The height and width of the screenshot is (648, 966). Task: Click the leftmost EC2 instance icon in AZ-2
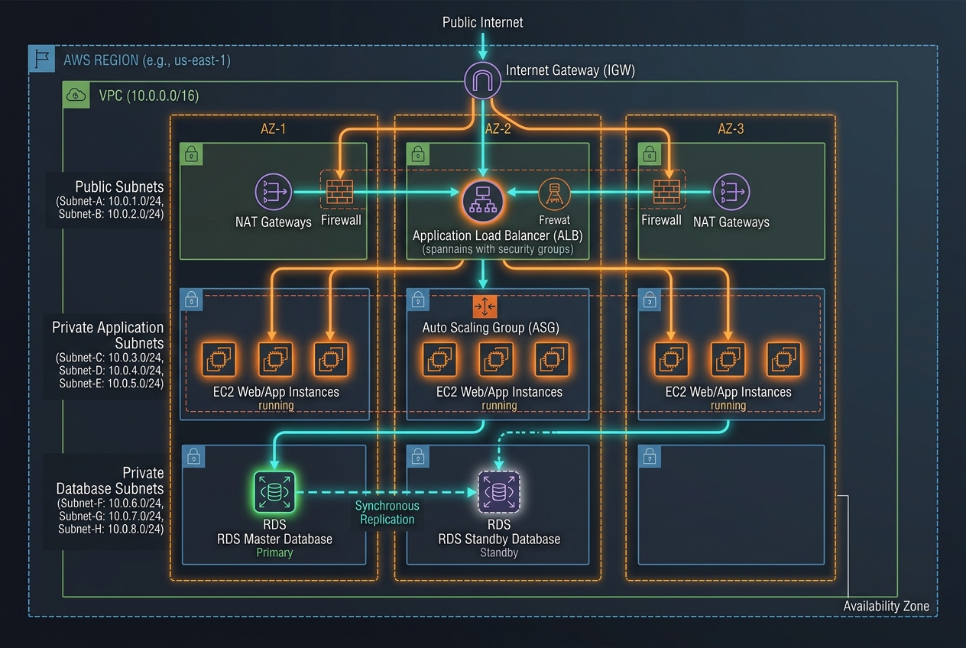coord(440,359)
